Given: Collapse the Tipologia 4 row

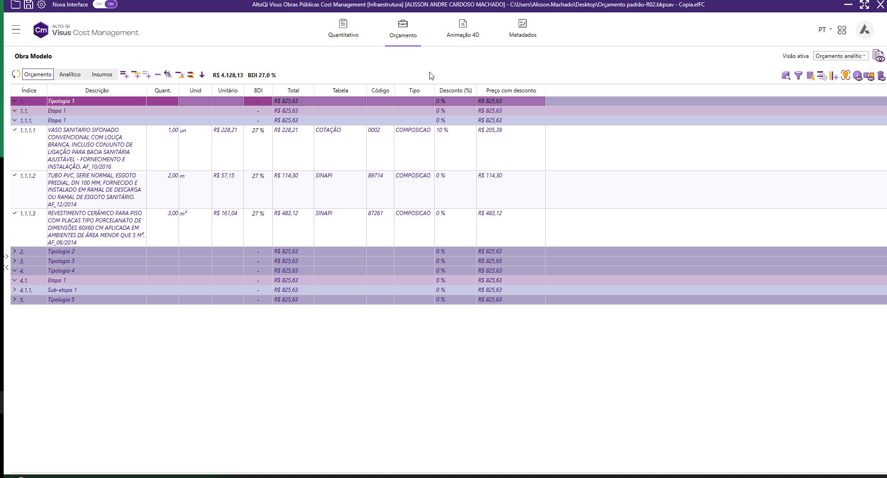Looking at the screenshot, I should 15,271.
